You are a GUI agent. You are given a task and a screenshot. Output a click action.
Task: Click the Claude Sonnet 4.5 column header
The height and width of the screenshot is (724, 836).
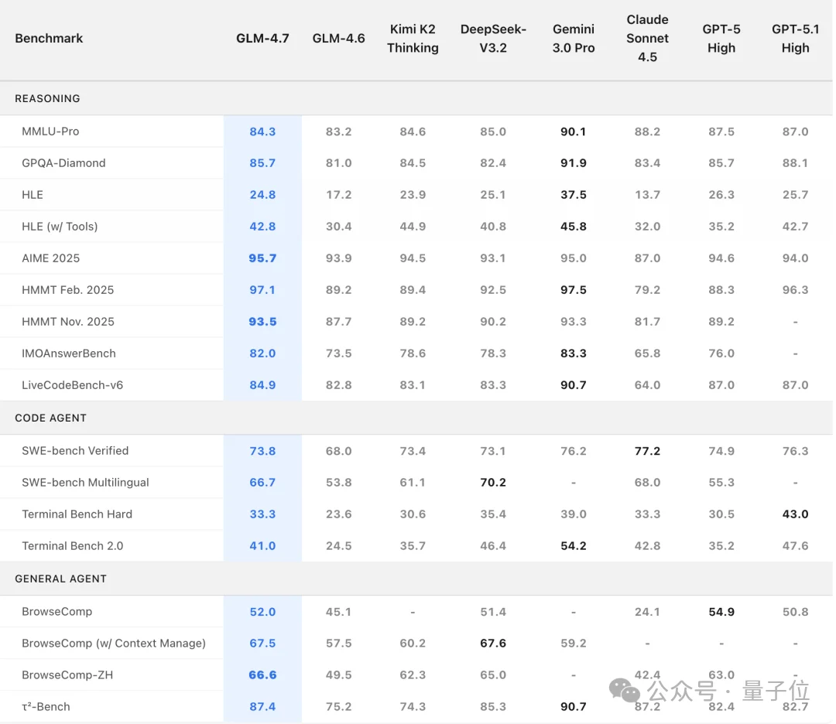point(647,39)
